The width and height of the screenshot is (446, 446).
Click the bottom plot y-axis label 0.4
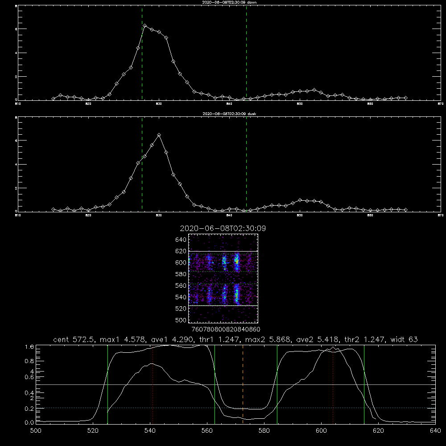(29, 393)
